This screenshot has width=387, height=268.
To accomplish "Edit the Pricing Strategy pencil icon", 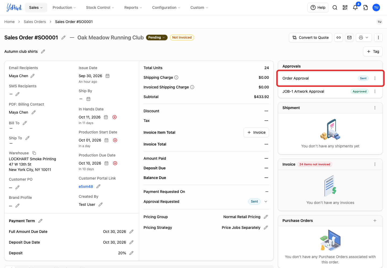I will coord(266,228).
